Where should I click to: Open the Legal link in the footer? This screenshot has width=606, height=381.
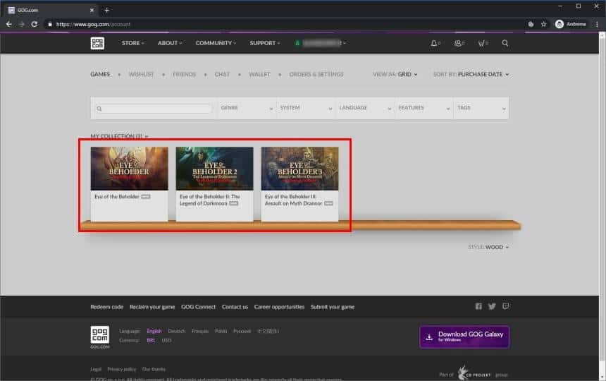pyautogui.click(x=96, y=369)
